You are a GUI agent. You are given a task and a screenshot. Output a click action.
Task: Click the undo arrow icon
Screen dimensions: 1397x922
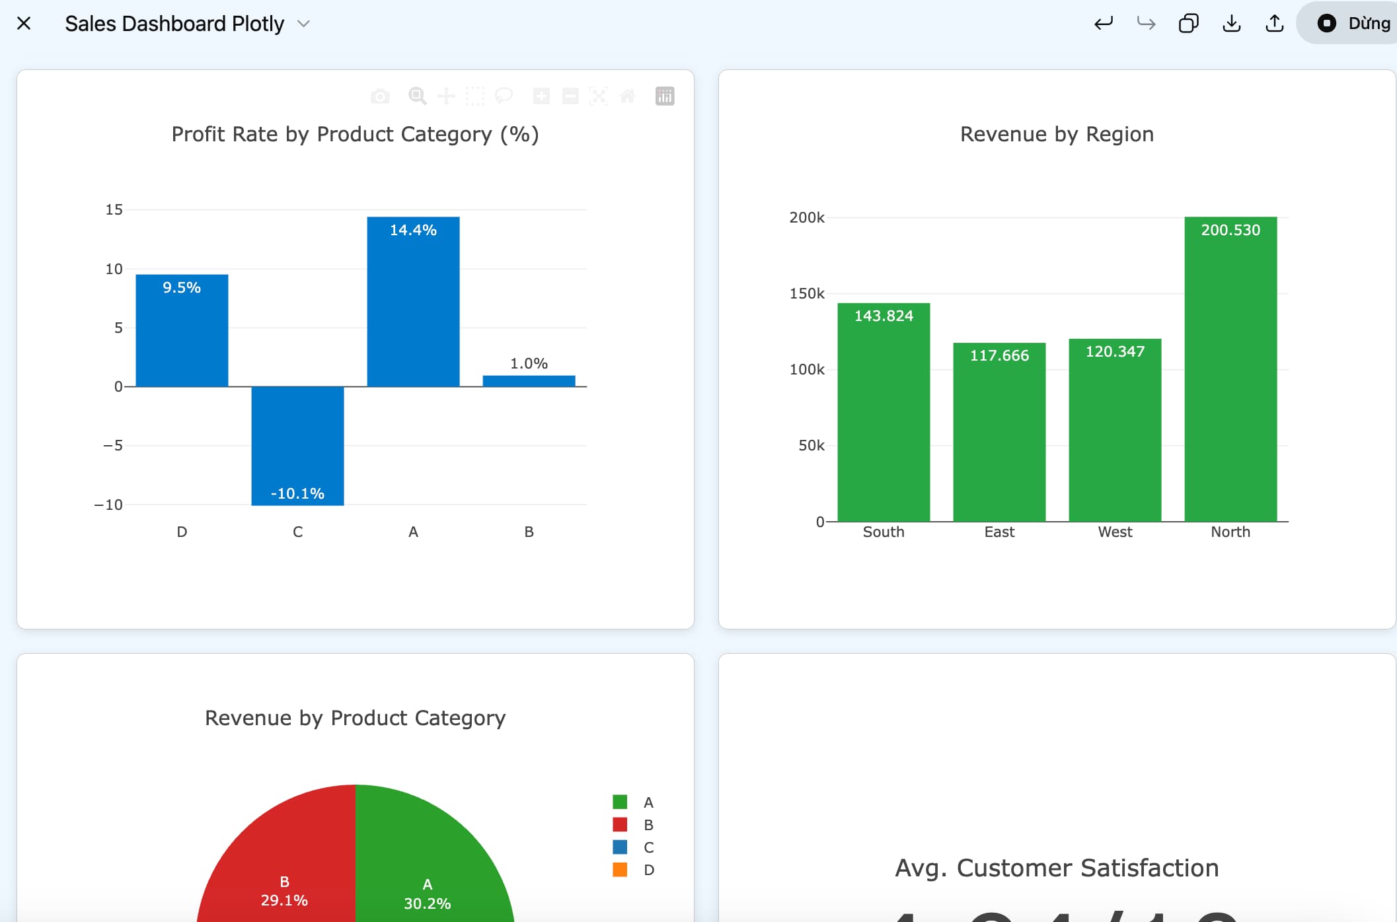pos(1103,24)
